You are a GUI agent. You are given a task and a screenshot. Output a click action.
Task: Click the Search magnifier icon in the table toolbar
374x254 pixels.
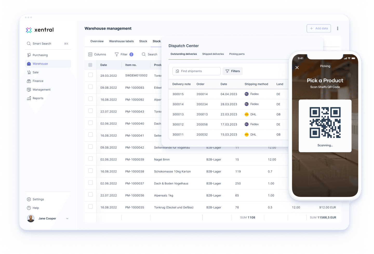144,54
